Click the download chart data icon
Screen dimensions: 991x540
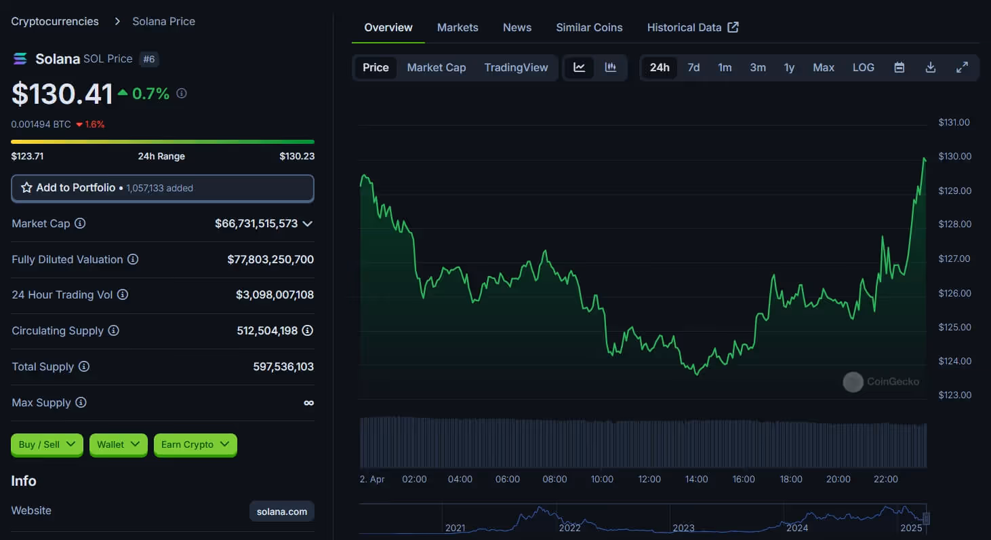click(931, 67)
